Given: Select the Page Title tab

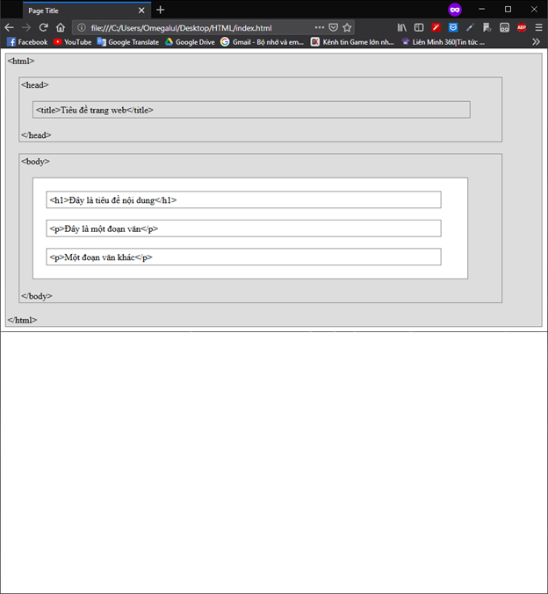Looking at the screenshot, I should tap(79, 10).
